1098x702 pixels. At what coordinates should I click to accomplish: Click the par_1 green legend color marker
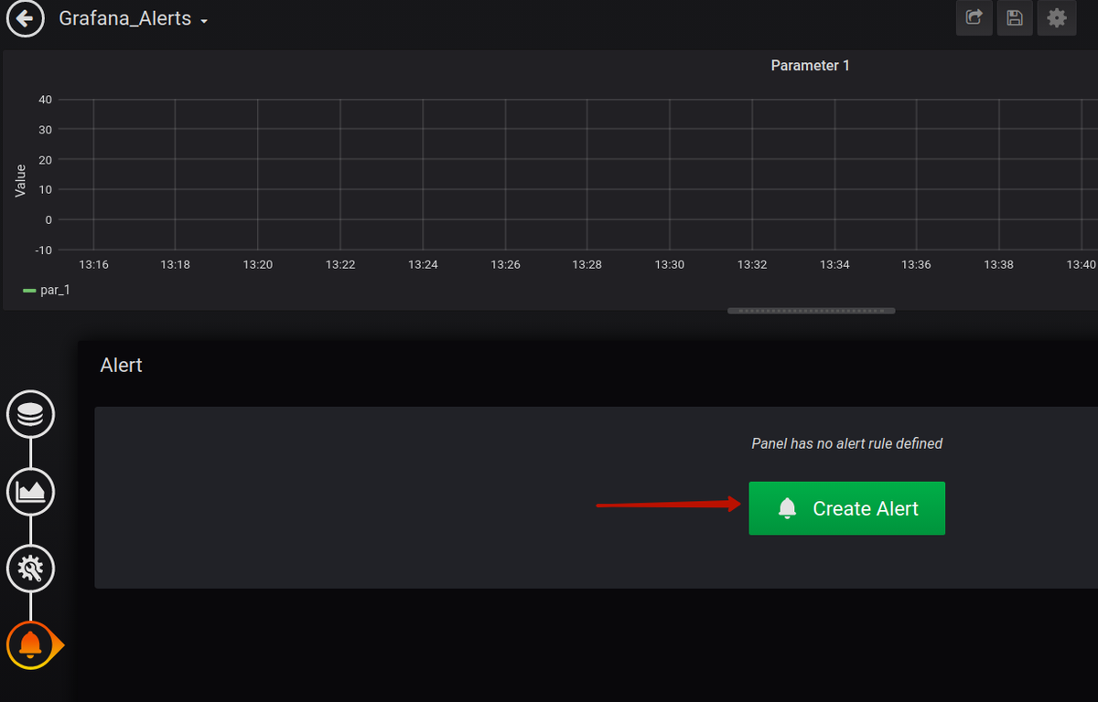coord(29,290)
